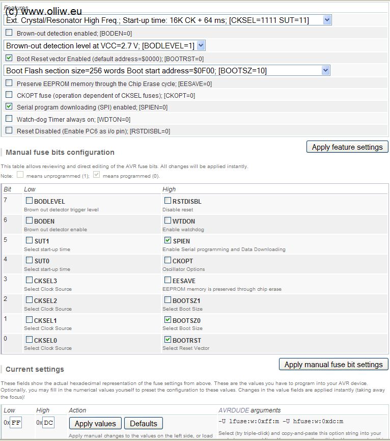Image resolution: width=390 pixels, height=441 pixels.
Task: Tick the Reset Disabled checkbox
Action: 9,131
